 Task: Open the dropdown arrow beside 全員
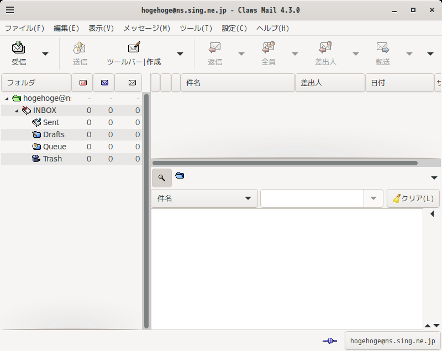coord(295,53)
